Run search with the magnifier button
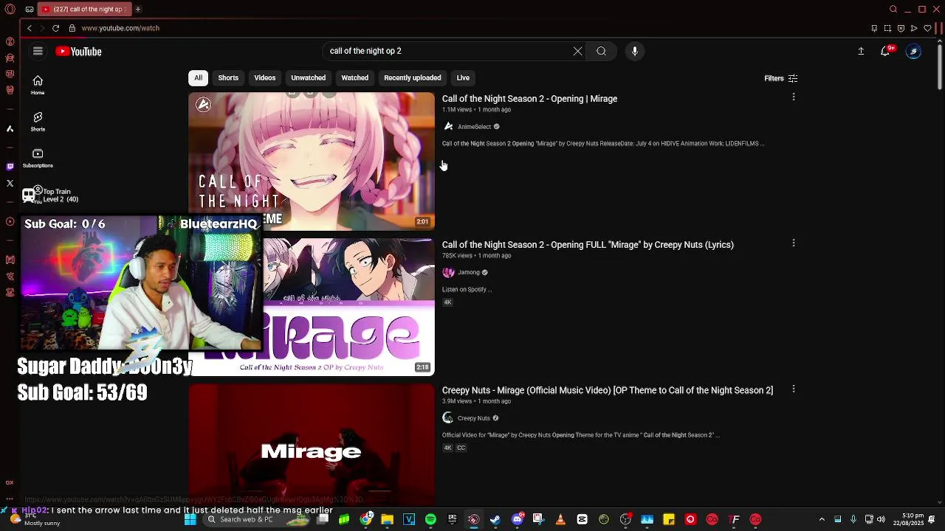Image resolution: width=945 pixels, height=531 pixels. coord(601,51)
